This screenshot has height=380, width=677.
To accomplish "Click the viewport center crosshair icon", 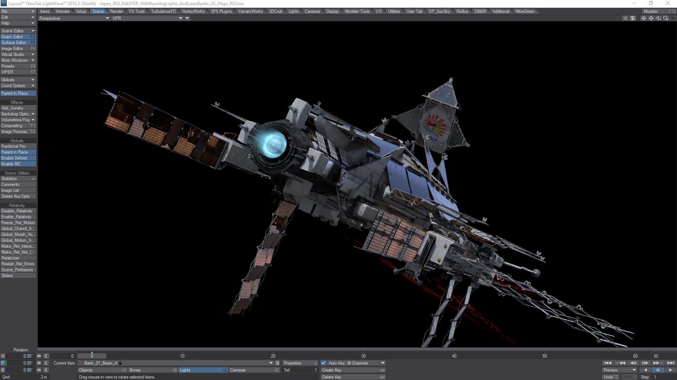I will point(644,18).
